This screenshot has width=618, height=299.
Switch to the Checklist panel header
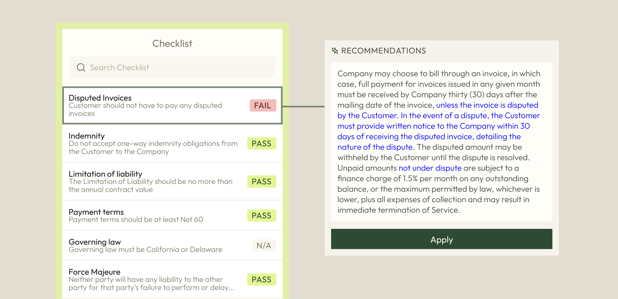[172, 43]
